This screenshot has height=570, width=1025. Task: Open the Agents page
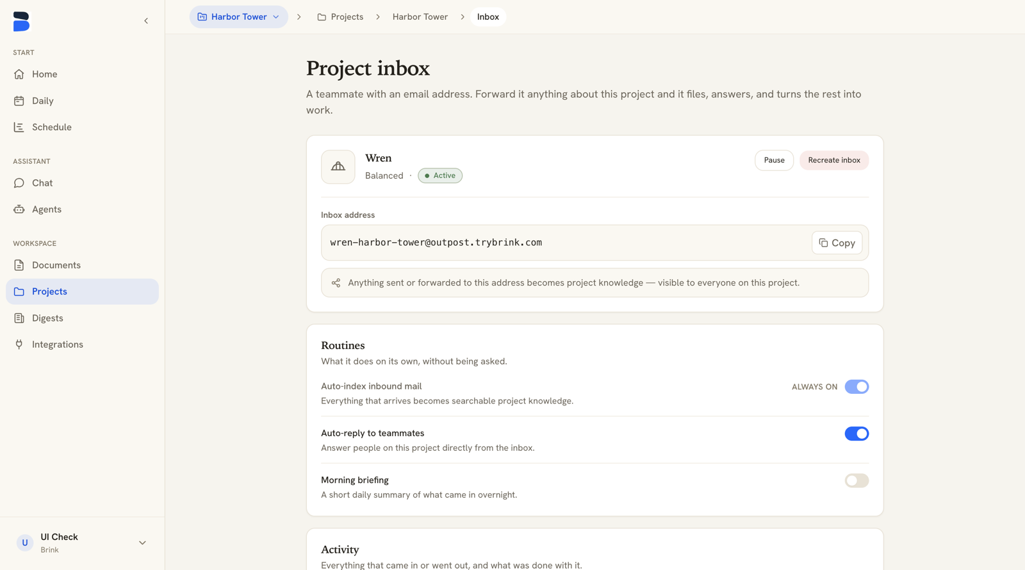point(82,209)
